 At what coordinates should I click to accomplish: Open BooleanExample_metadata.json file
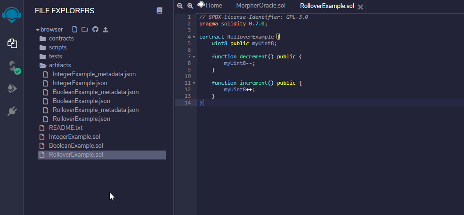(90, 92)
